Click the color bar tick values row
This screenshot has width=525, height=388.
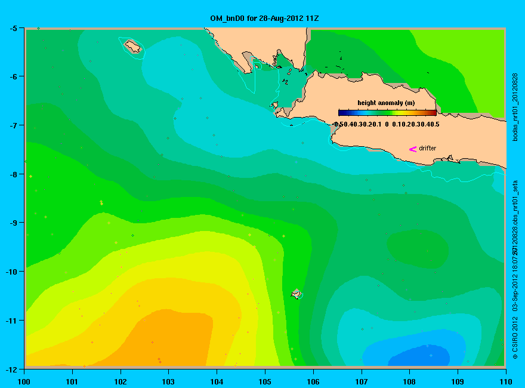point(387,124)
